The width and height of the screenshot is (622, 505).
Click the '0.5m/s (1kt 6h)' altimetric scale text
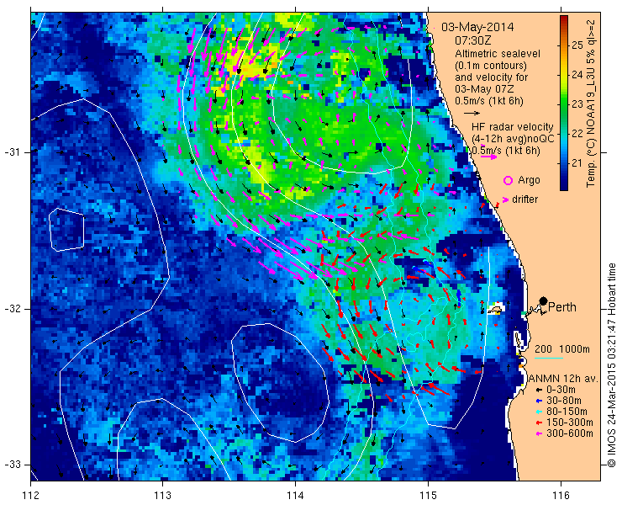coord(489,101)
